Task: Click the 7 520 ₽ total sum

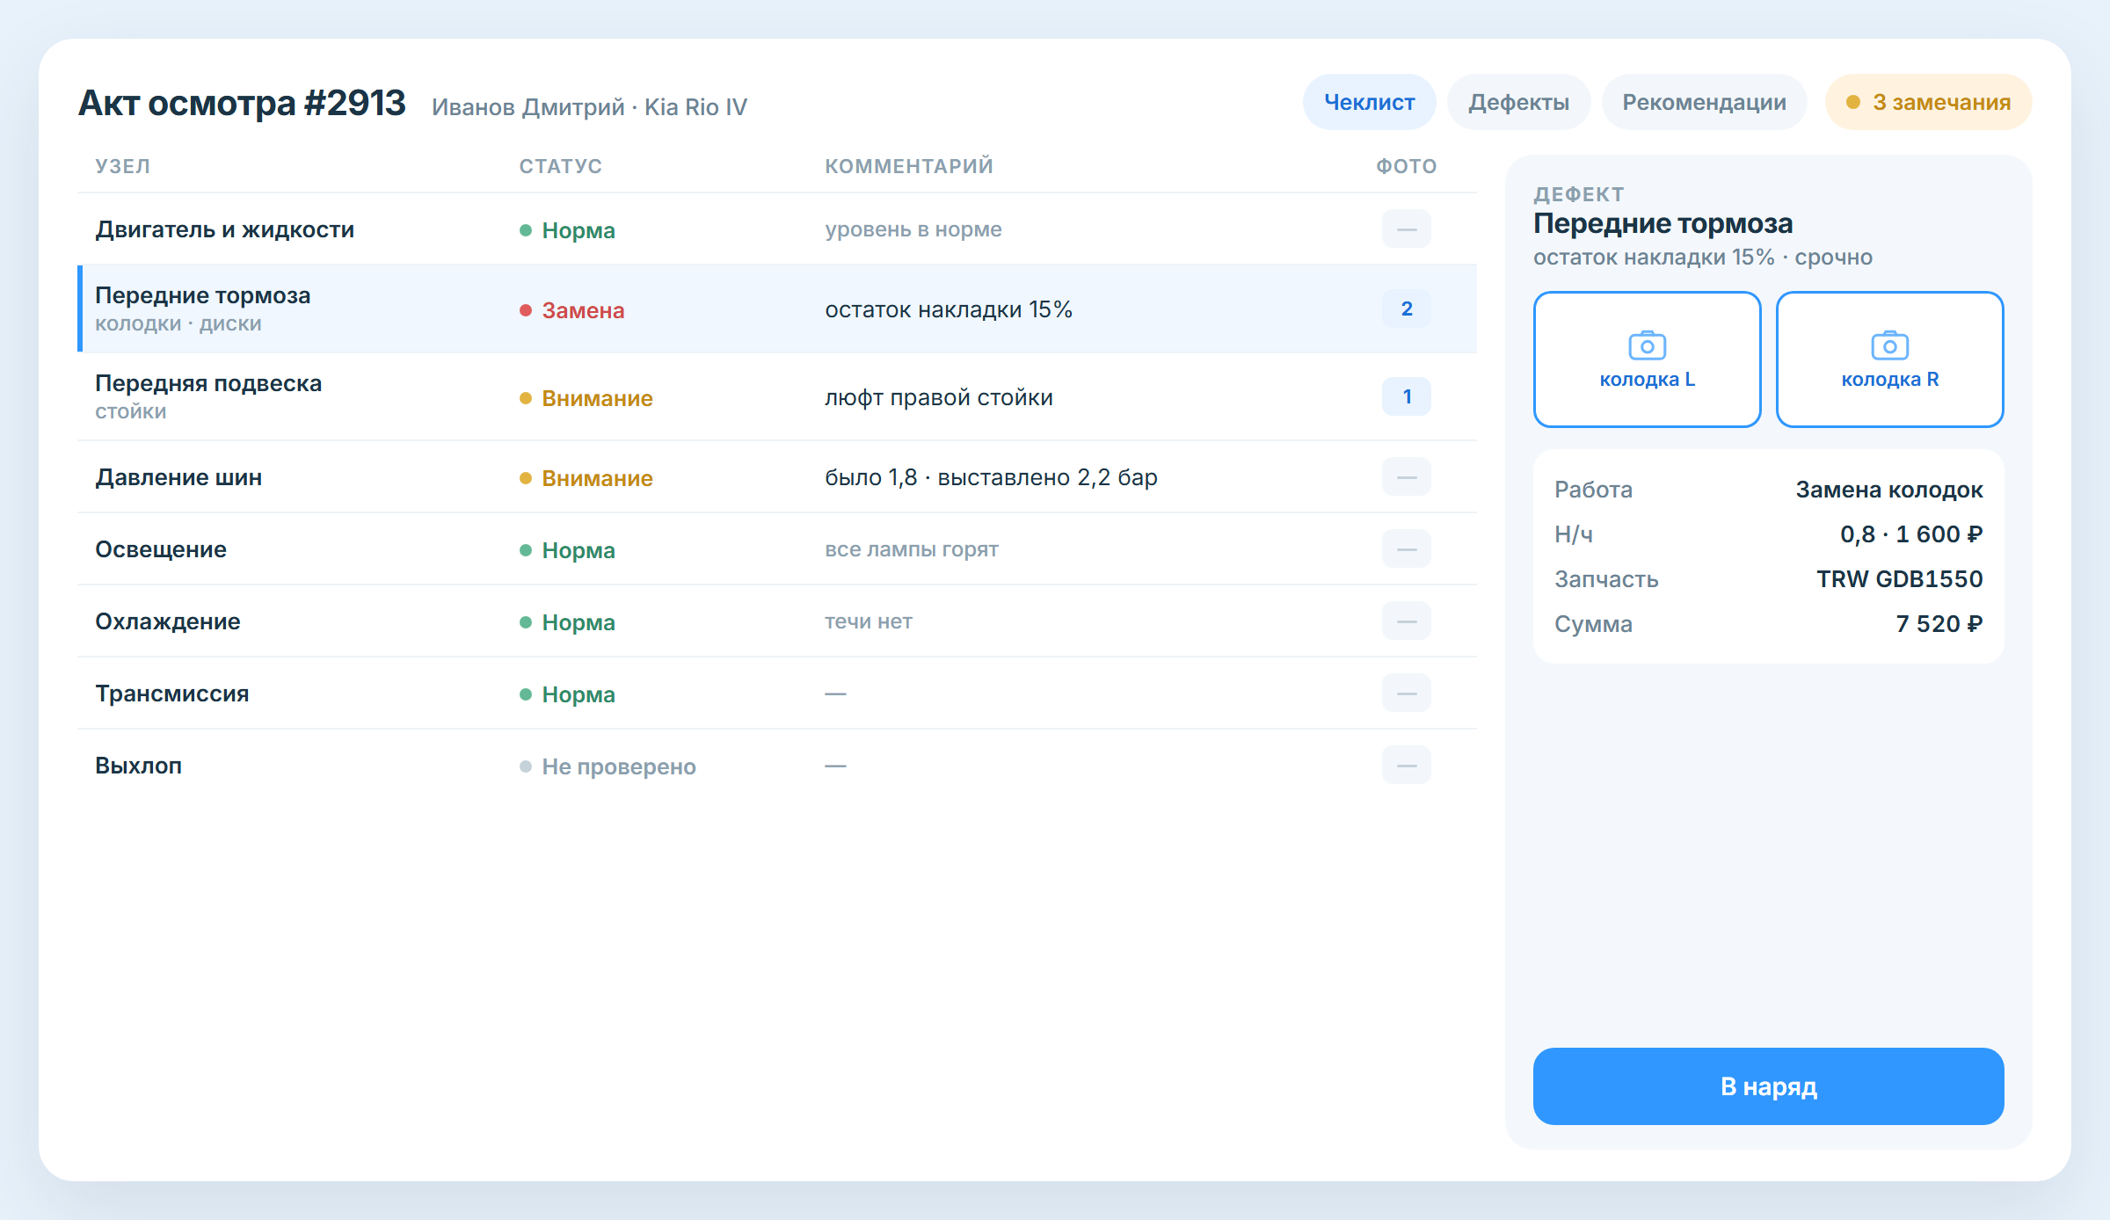Action: [1939, 624]
